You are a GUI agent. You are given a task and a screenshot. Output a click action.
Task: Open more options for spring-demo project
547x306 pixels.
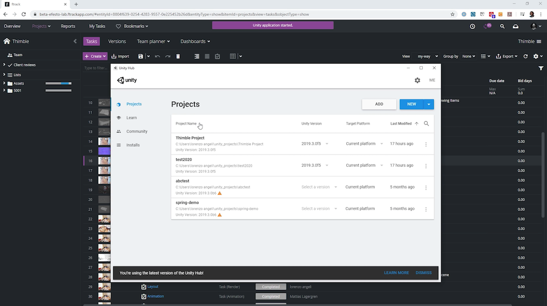tap(426, 209)
